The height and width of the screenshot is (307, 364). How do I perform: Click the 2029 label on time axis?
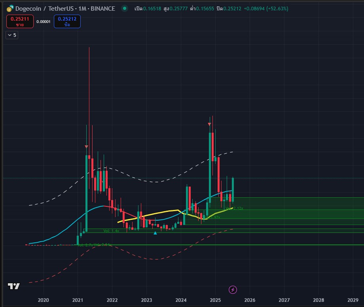[353, 300]
